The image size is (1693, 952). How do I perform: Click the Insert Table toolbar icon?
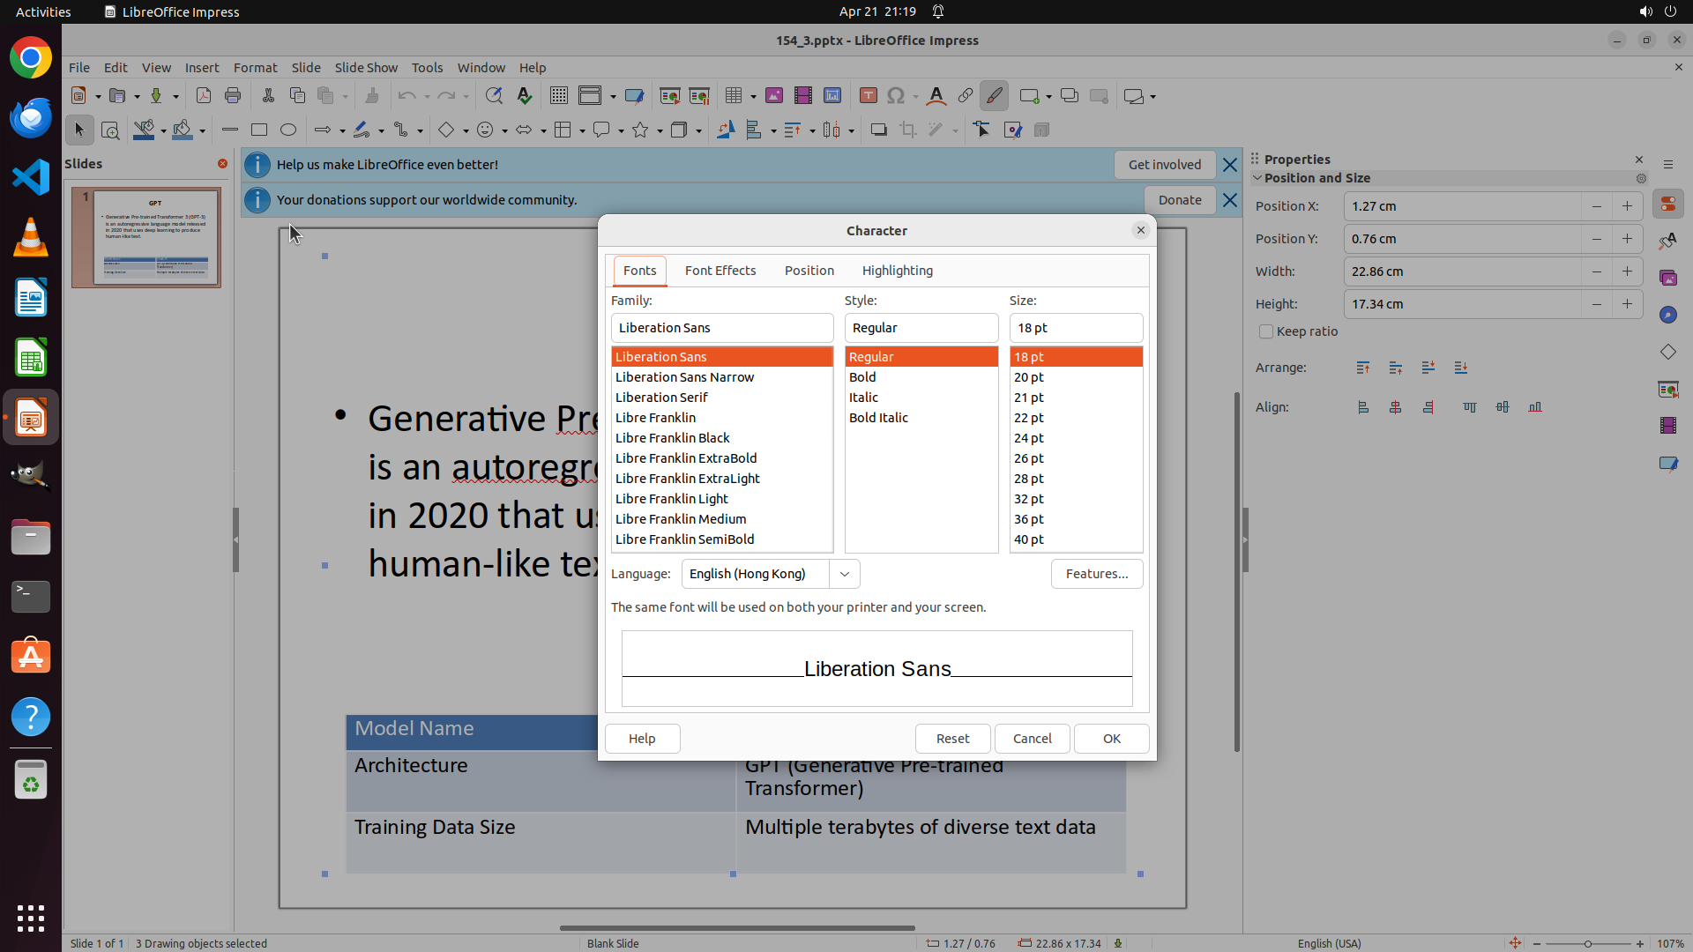tap(733, 96)
